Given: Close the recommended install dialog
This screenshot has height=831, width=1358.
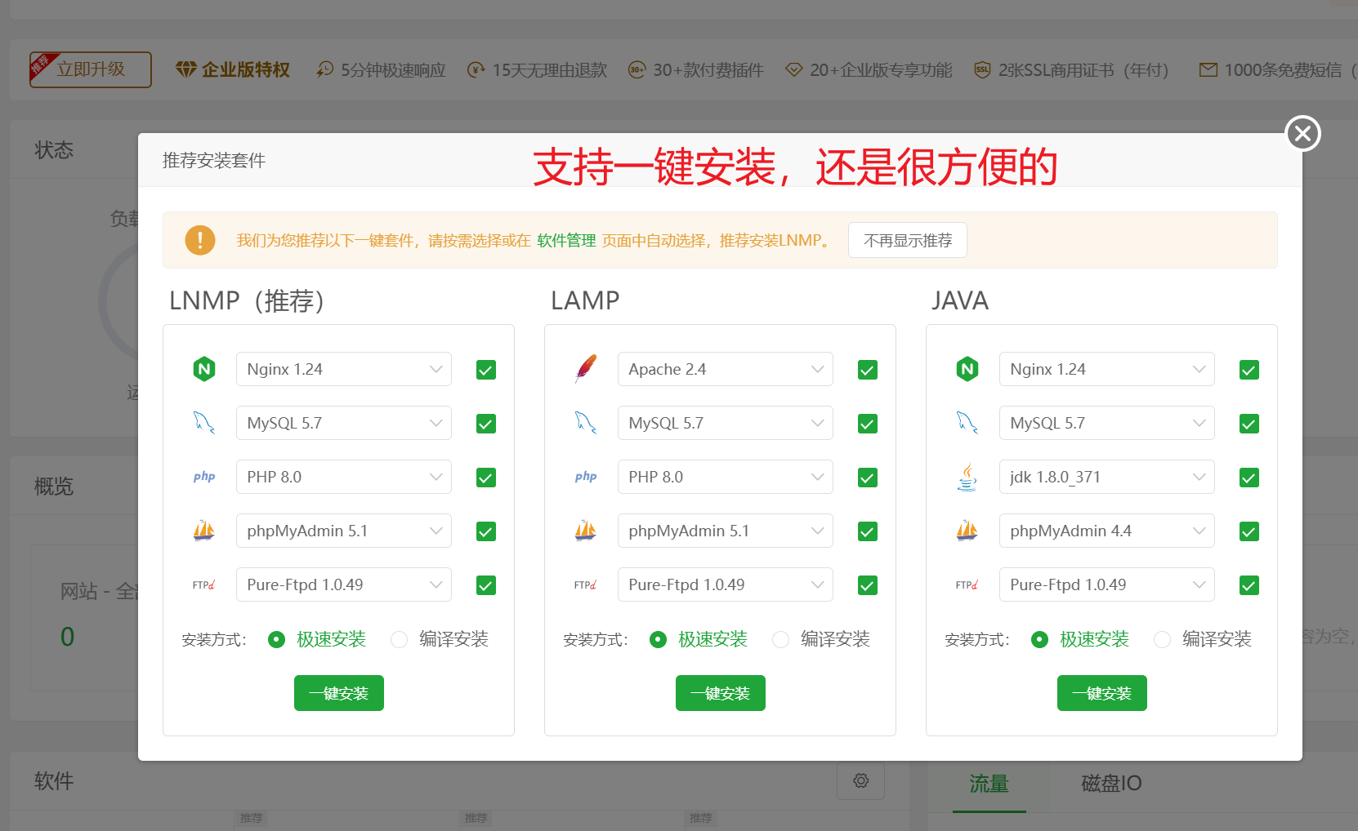Looking at the screenshot, I should click(1303, 133).
